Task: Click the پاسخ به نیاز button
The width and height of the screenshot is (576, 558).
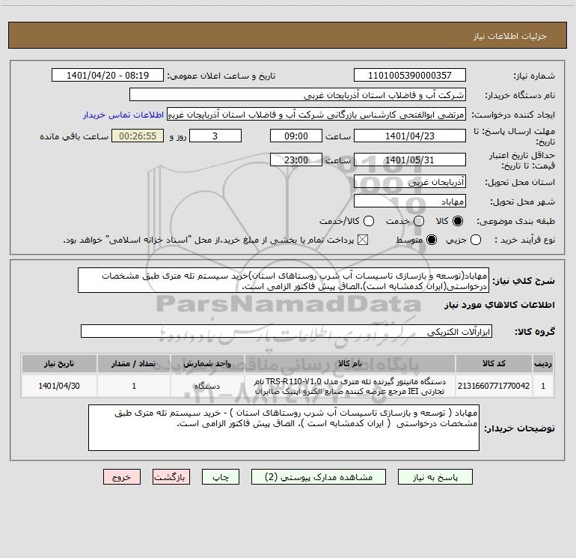Action: click(x=435, y=477)
